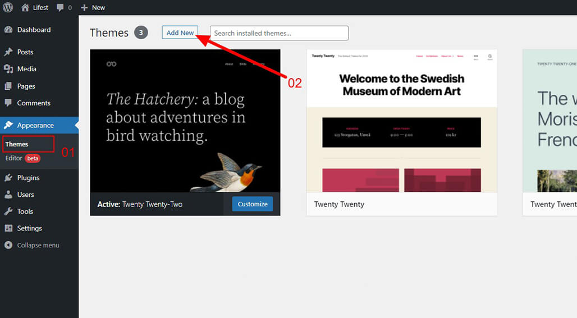
Task: Click the New label in admin bar
Action: [98, 7]
